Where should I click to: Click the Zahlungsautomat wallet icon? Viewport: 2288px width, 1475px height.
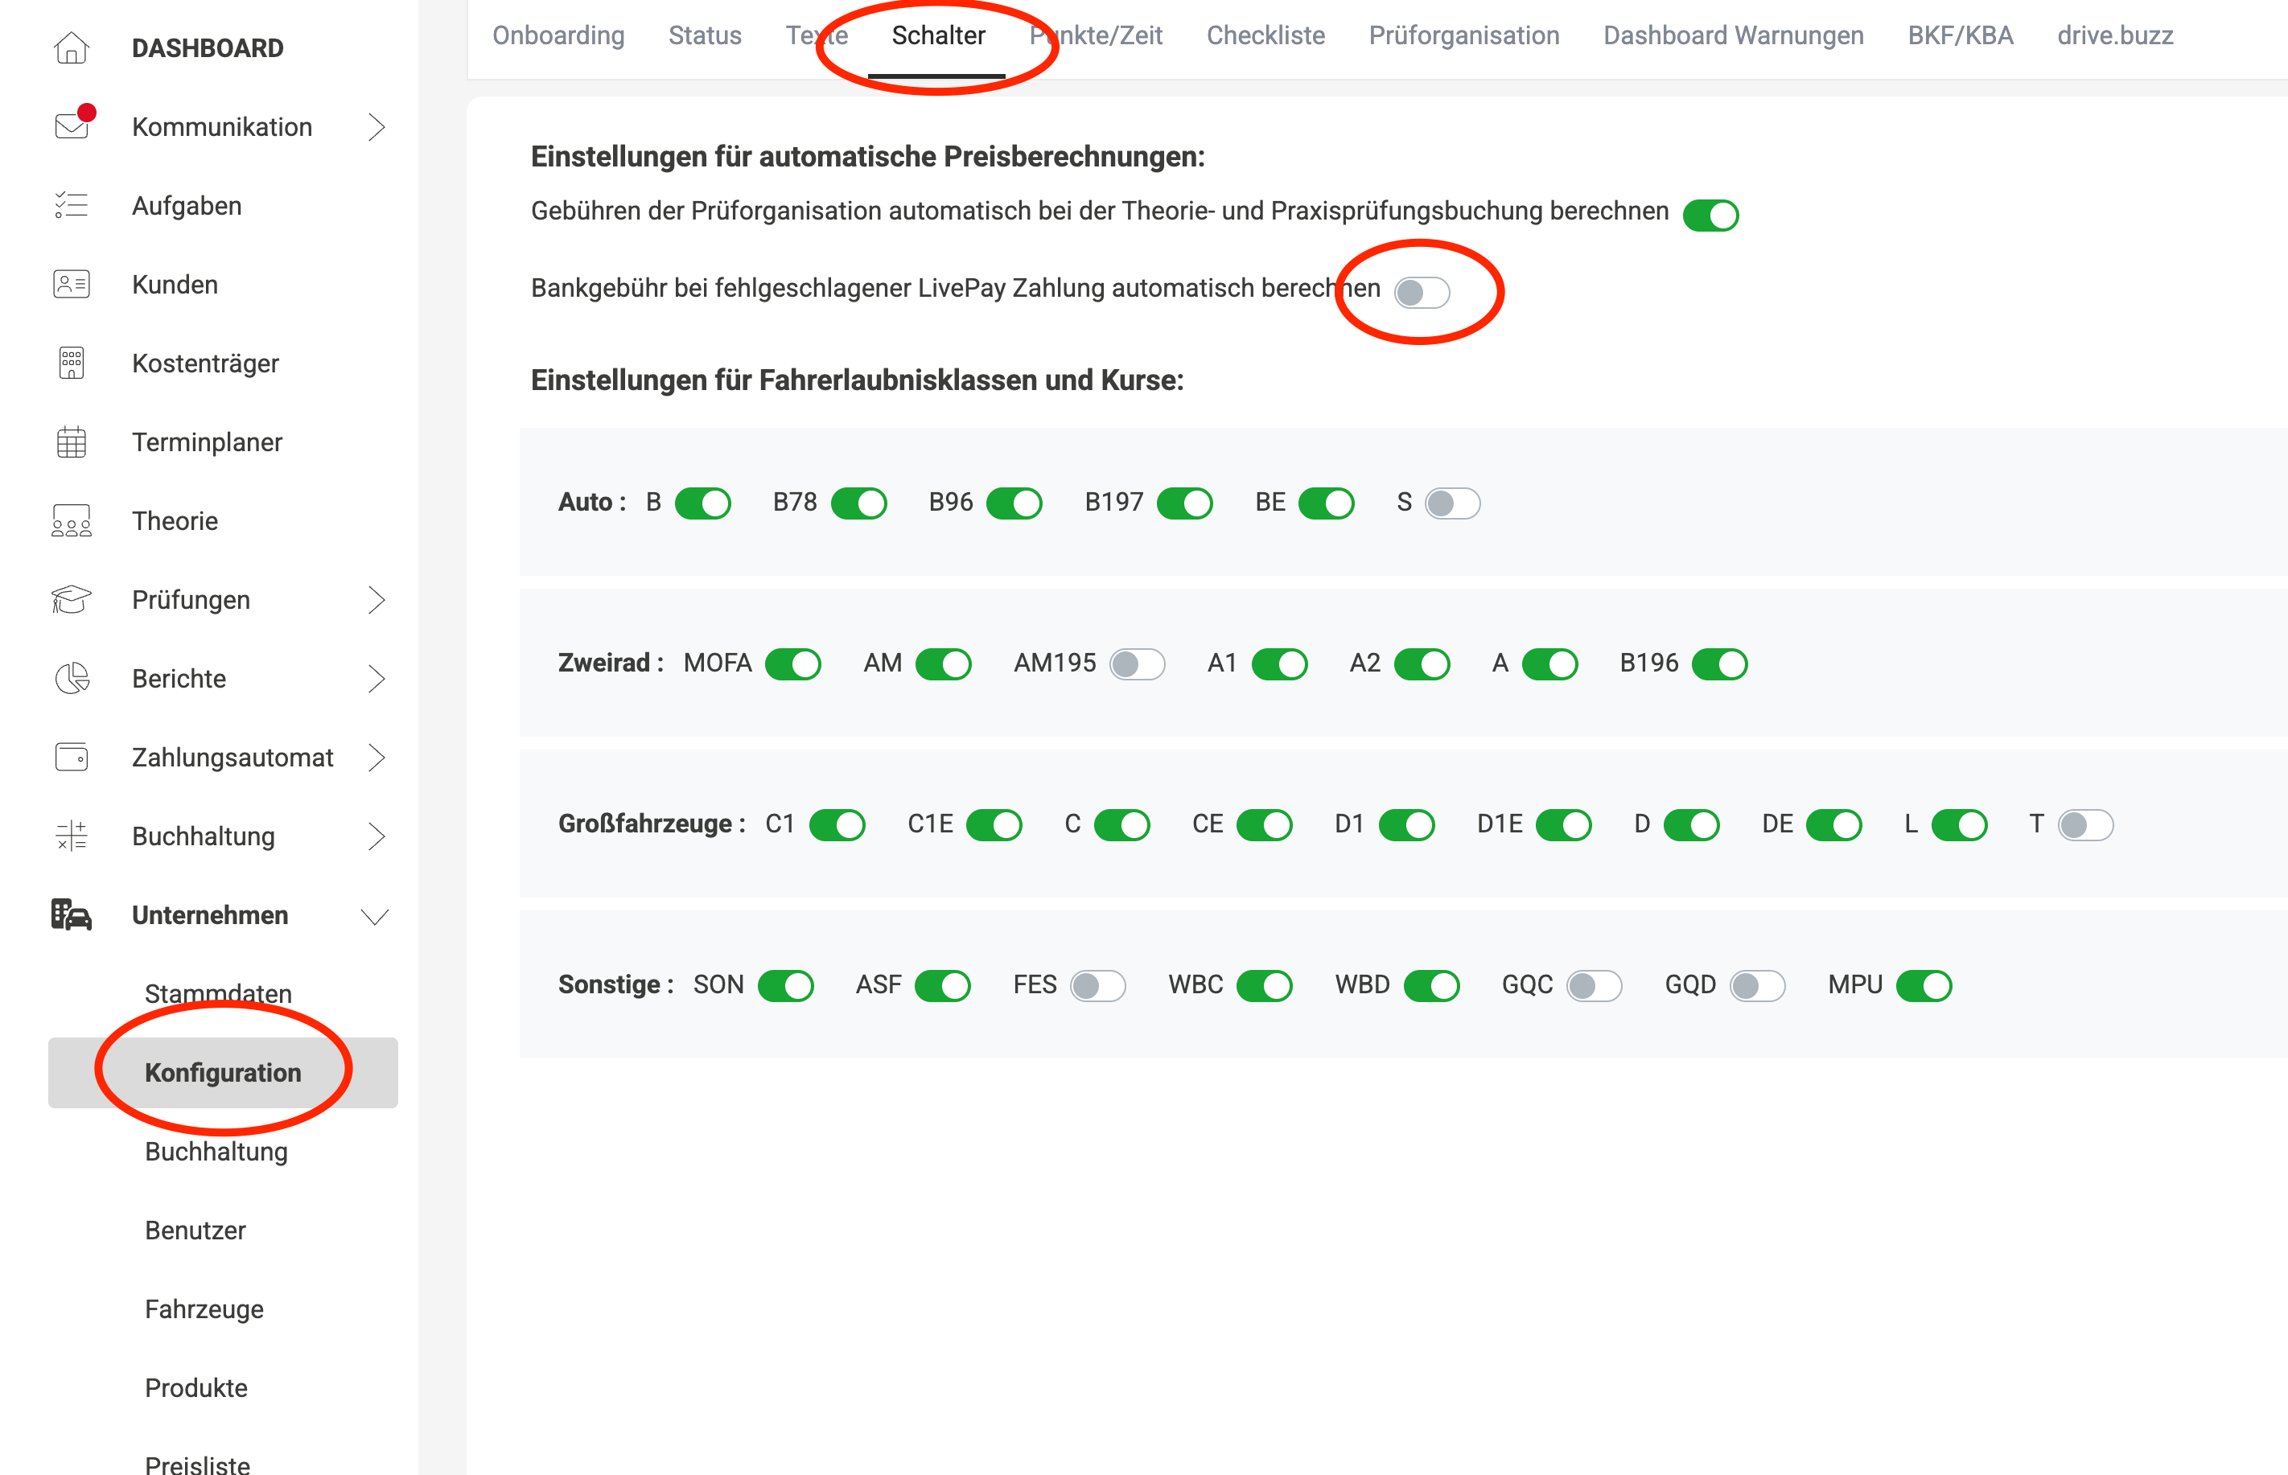(x=71, y=757)
